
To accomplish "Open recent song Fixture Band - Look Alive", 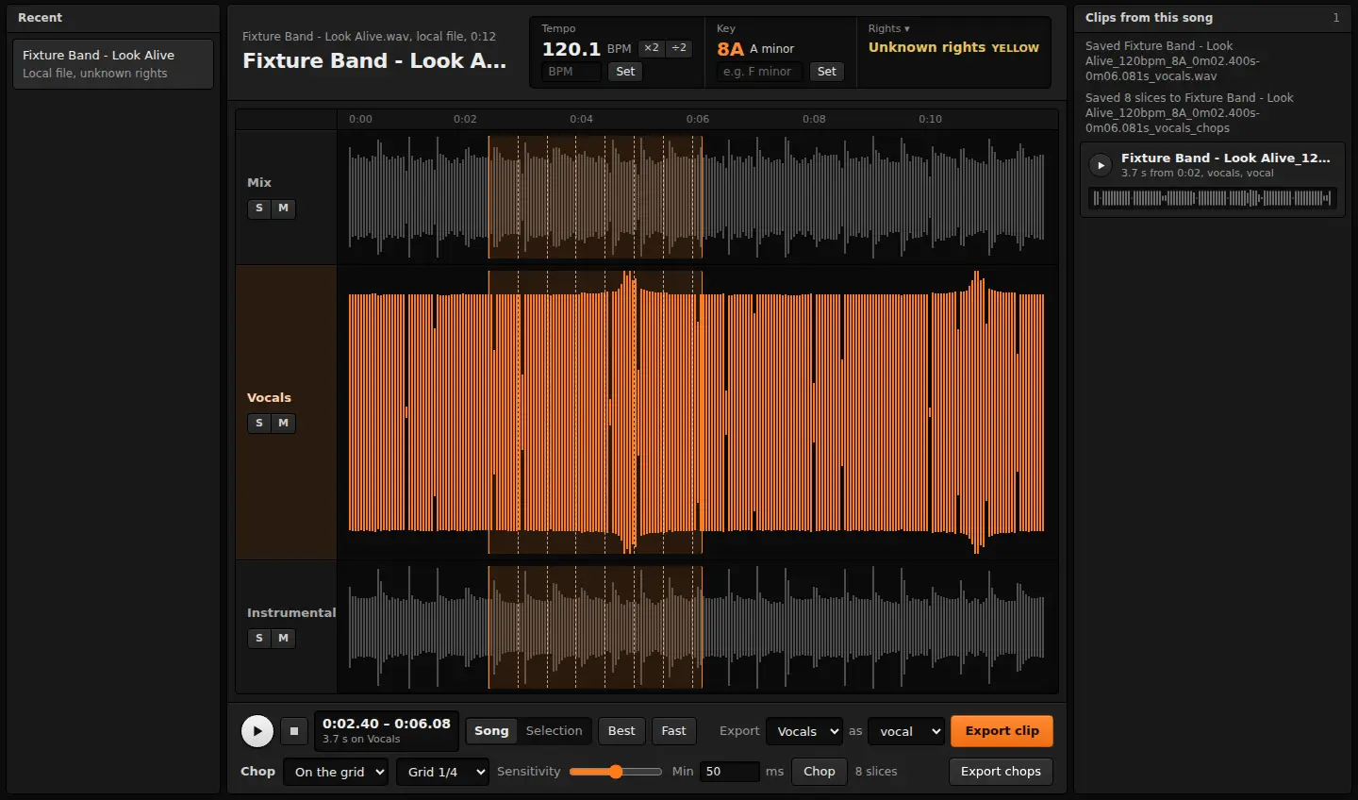I will [x=113, y=64].
